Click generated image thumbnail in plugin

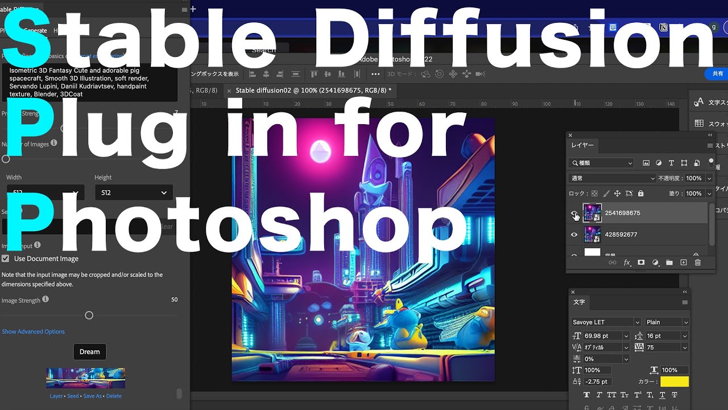tap(85, 378)
